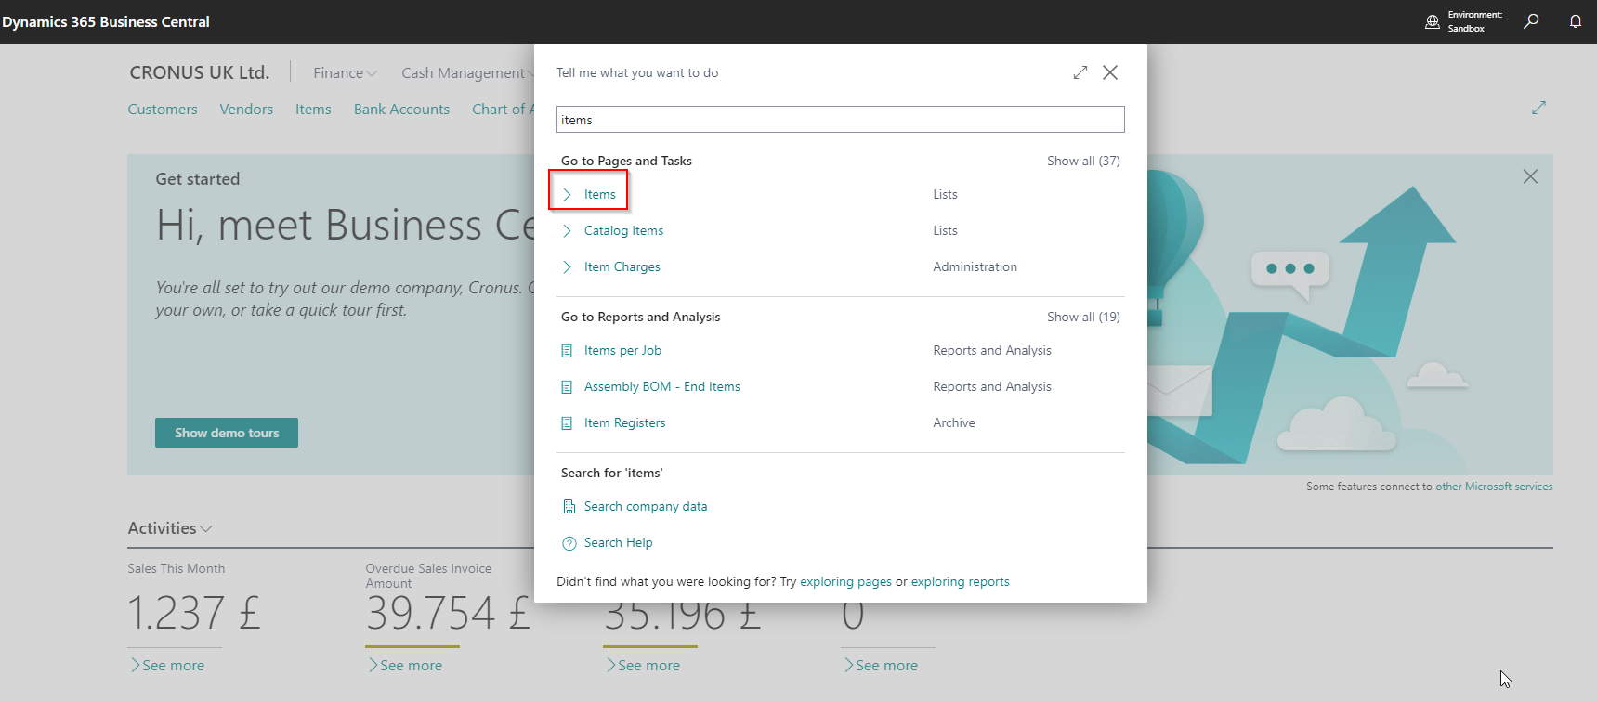Click the Environment Sandbox indicator icon

1433,21
